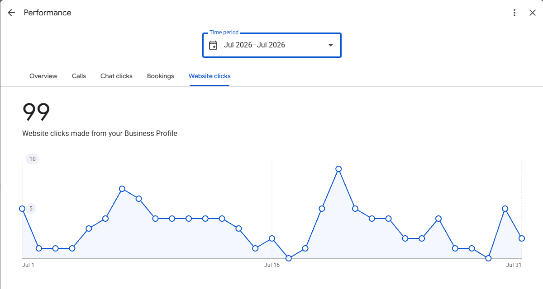543x289 pixels.
Task: Open the Bookings tab
Action: tap(161, 76)
